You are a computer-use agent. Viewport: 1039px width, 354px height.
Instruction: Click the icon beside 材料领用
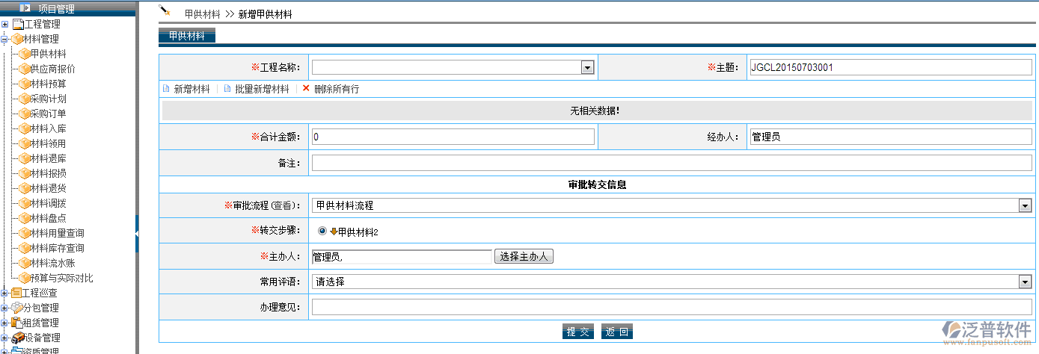pyautogui.click(x=25, y=143)
